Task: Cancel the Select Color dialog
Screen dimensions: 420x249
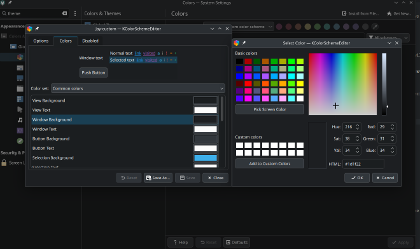Action: point(385,178)
